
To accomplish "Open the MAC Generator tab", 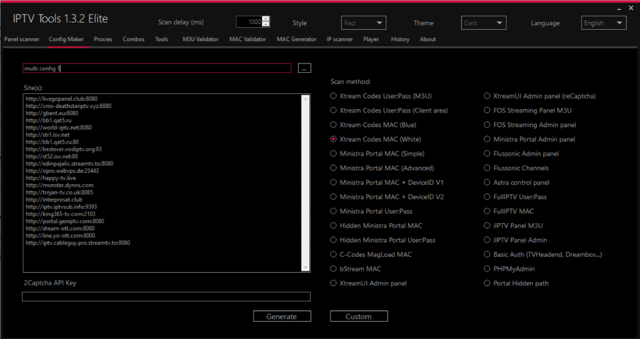I will click(x=296, y=39).
